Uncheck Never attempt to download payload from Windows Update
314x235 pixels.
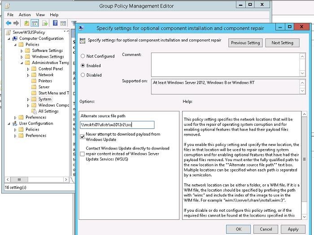point(82,137)
